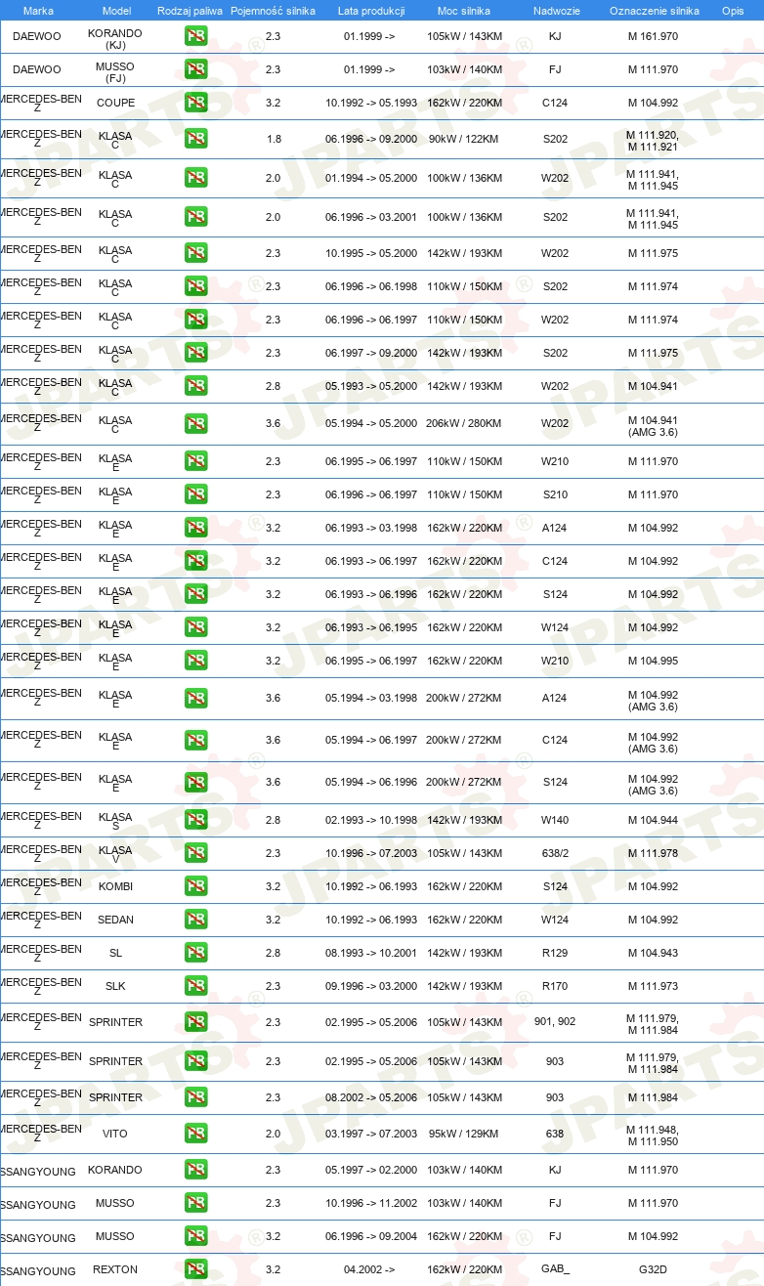Click fuel icon in the 206kW / 280KM row
The image size is (764, 1286).
[195, 423]
